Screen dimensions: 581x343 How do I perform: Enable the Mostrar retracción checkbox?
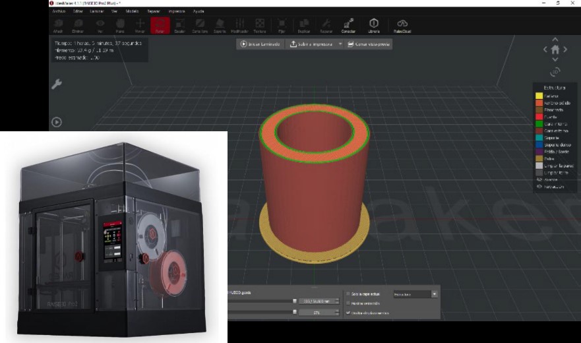[348, 303]
